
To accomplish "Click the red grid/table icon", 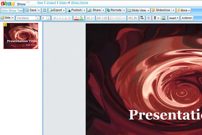I will pos(148,18).
